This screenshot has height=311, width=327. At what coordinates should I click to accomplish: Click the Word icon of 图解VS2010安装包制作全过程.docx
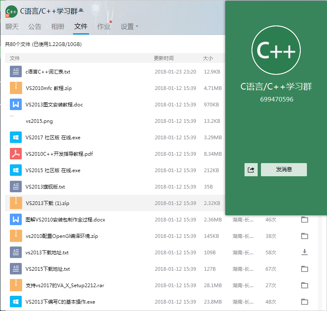point(16,219)
